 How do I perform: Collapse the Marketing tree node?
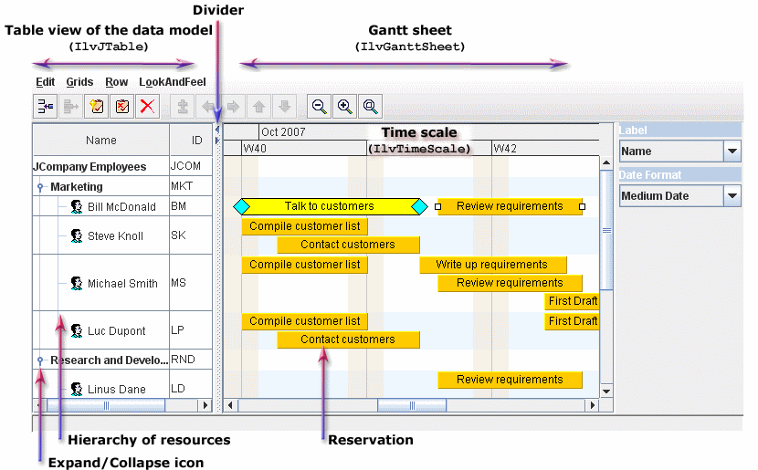coord(40,187)
